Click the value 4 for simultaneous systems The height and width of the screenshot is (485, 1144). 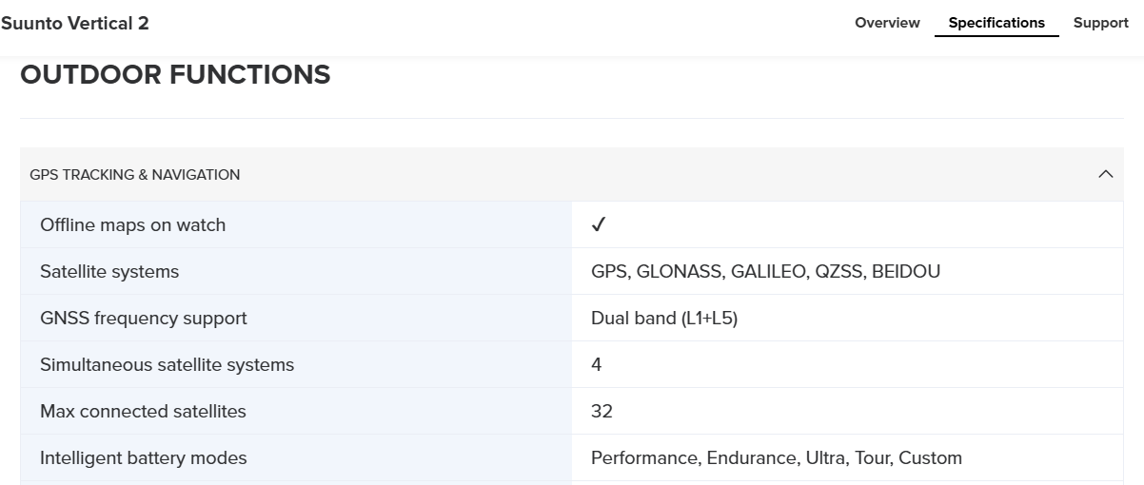(x=597, y=365)
